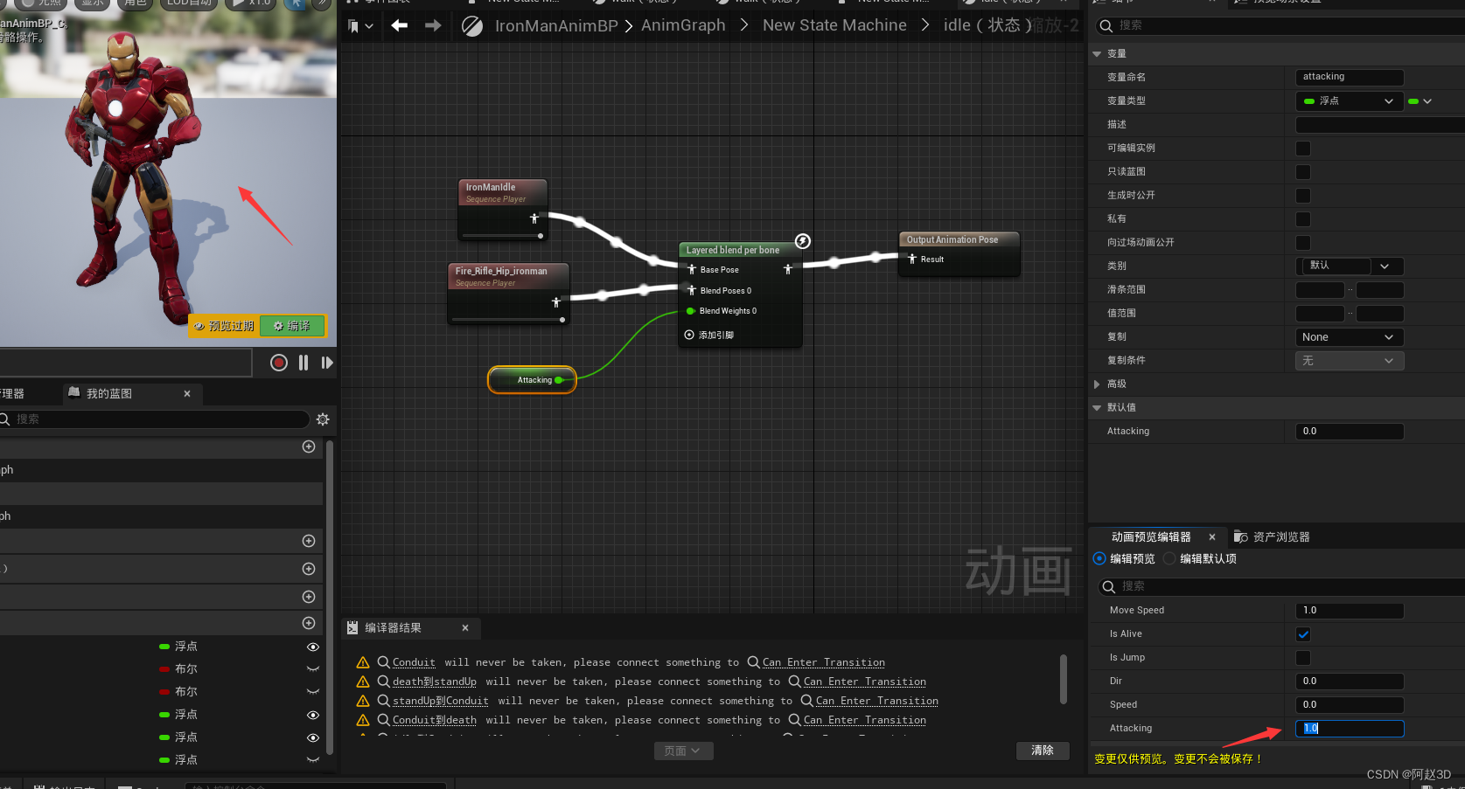Click Fire_Rifle_Hip_ironman node progress bar
Screen dimensions: 1465x789
508,320
